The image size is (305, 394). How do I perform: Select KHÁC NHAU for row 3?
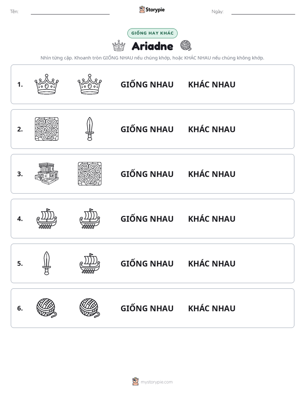(211, 174)
